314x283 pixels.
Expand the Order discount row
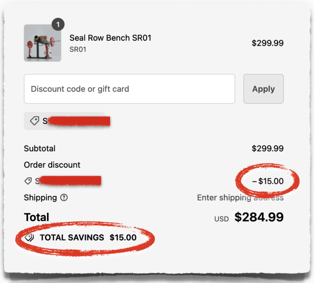[x=52, y=165]
